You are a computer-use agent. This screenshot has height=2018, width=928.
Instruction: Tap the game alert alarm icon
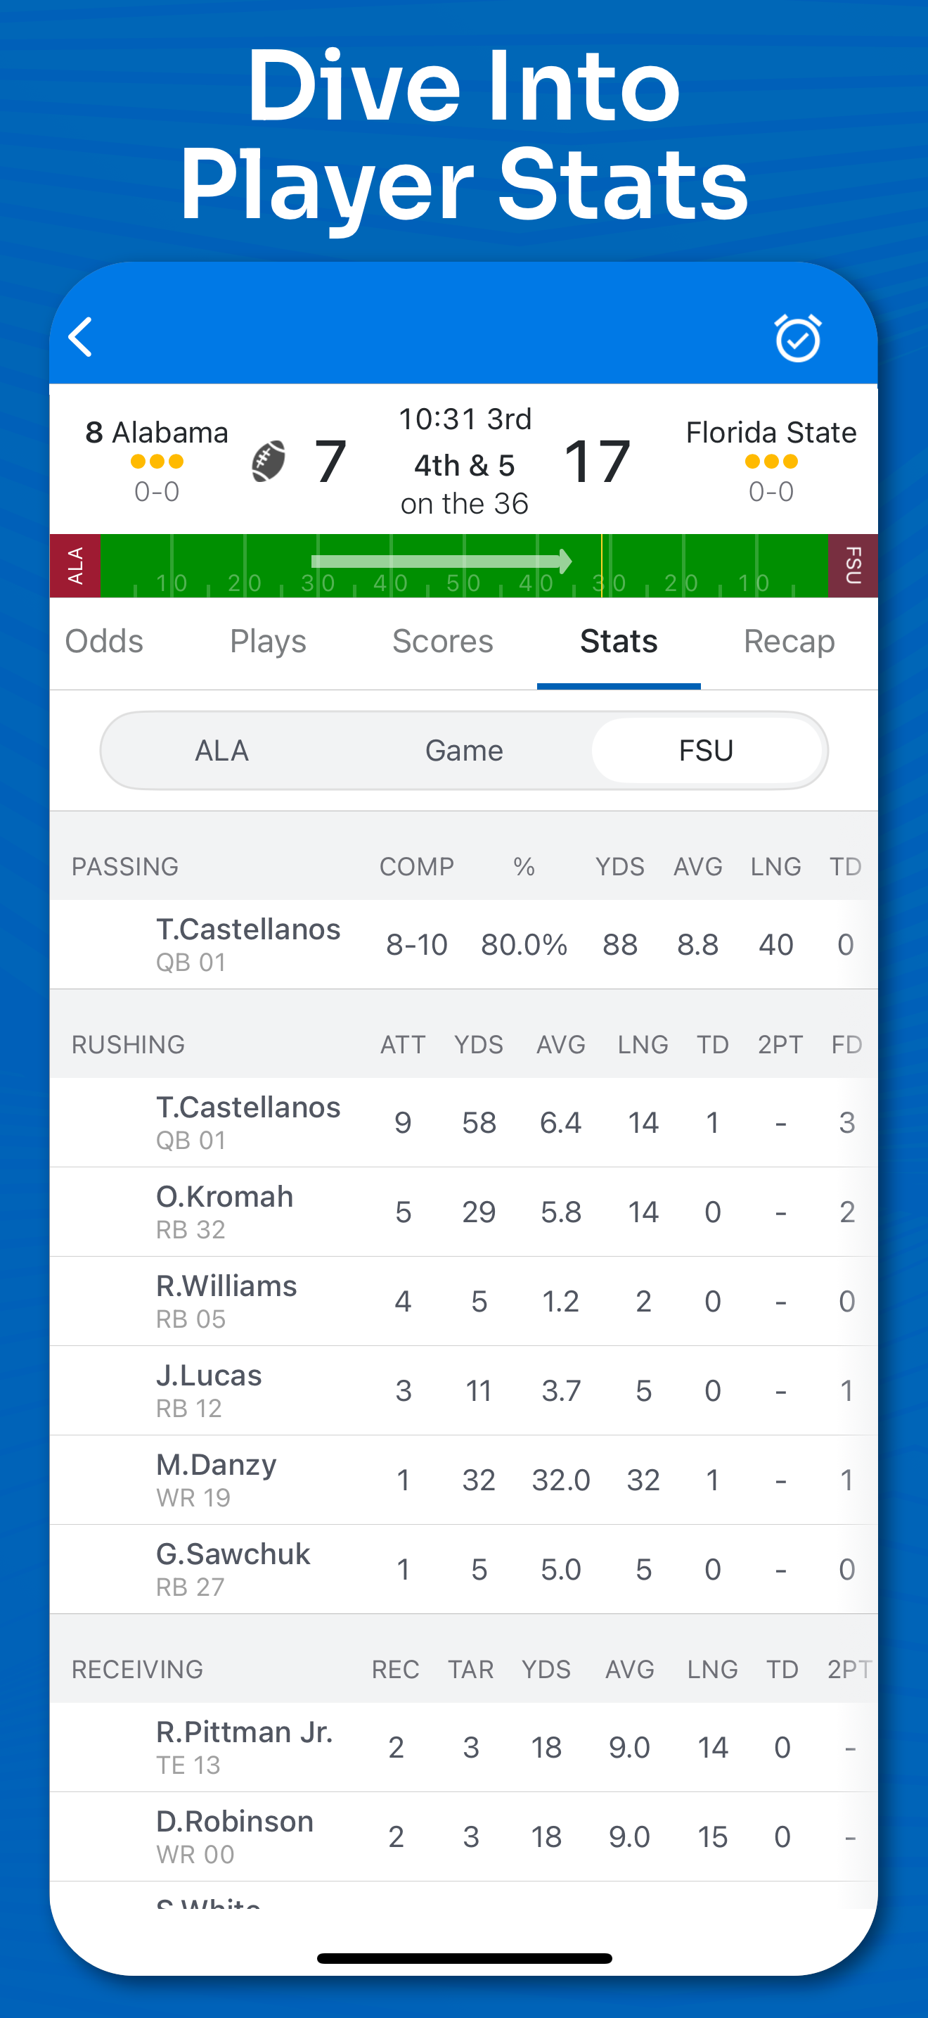pos(797,338)
